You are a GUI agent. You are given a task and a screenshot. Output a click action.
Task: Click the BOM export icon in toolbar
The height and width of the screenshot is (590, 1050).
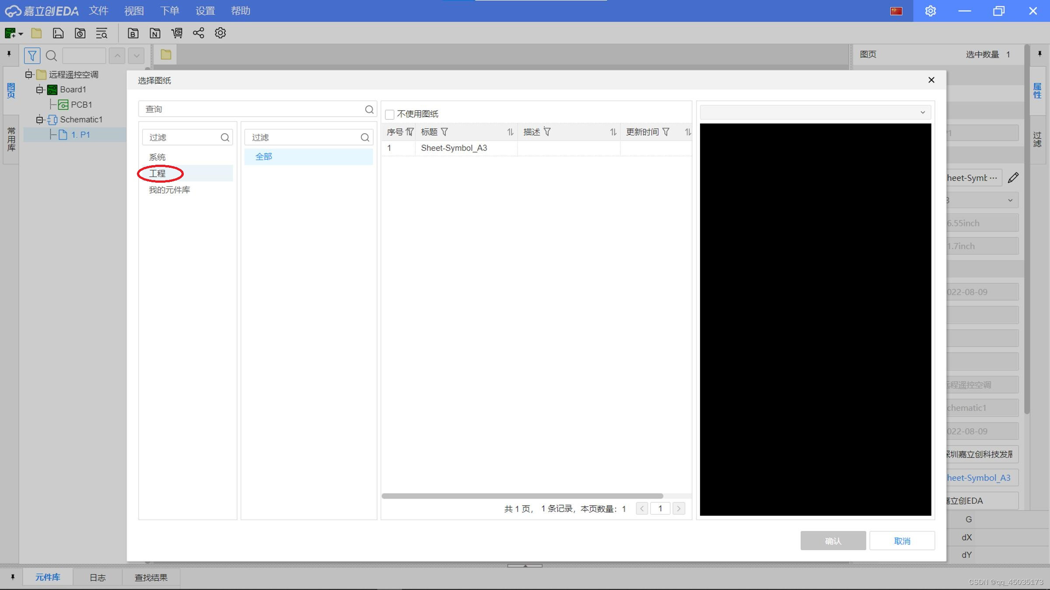click(x=133, y=33)
